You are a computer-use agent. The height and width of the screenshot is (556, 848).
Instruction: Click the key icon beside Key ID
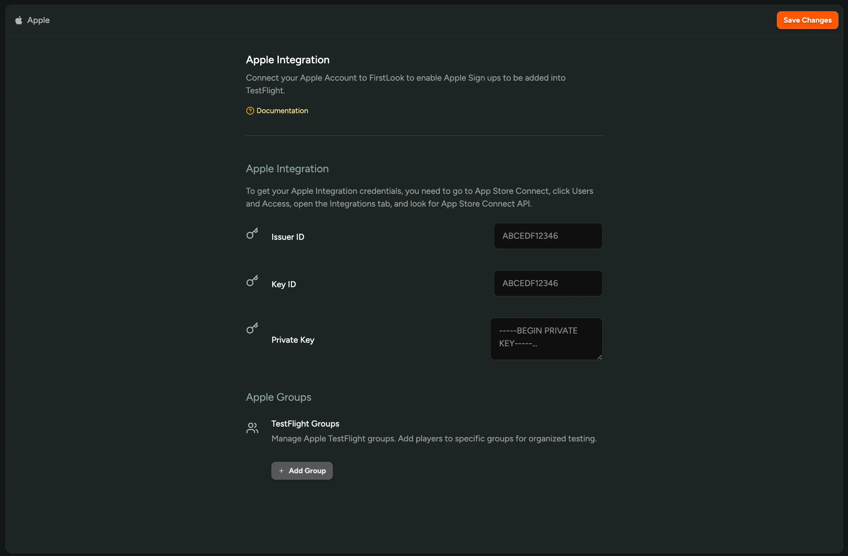click(252, 281)
